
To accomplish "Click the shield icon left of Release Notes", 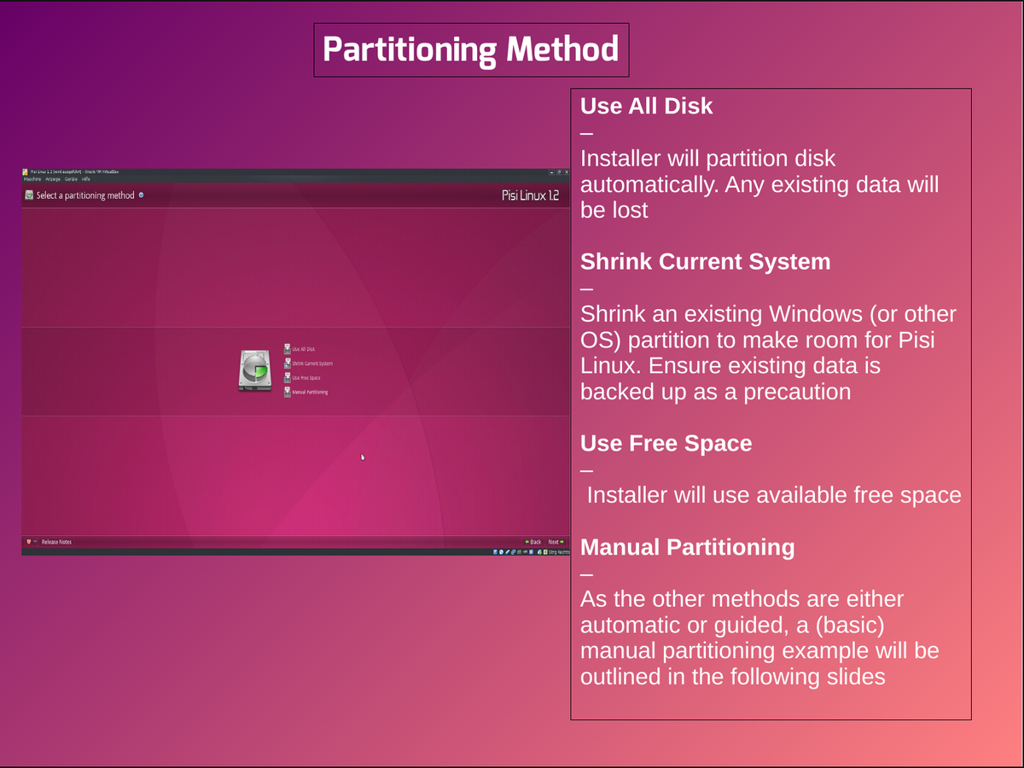I will tap(28, 542).
